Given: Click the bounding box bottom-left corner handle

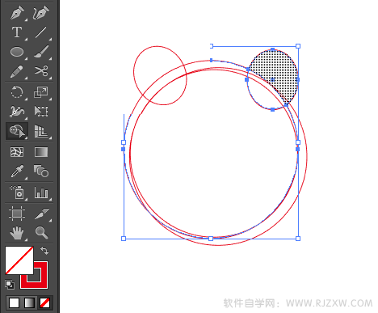Looking at the screenshot, I should click(x=124, y=239).
